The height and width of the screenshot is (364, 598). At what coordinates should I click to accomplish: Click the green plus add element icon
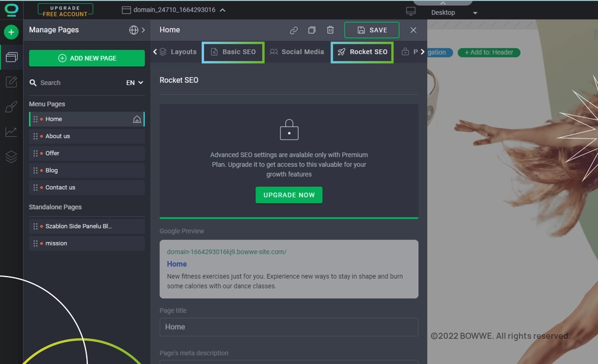(x=11, y=32)
